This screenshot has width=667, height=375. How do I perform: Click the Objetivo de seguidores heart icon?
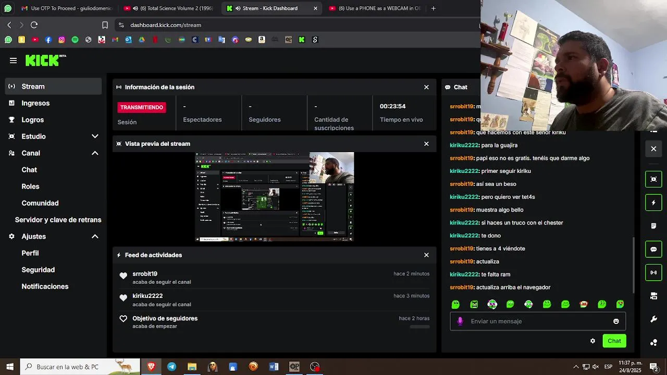click(123, 319)
